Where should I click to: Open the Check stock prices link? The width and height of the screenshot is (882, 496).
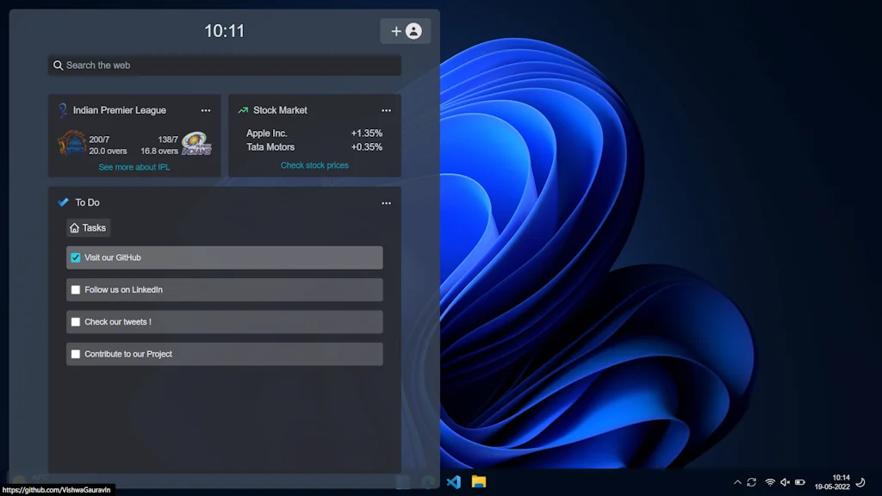tap(314, 165)
